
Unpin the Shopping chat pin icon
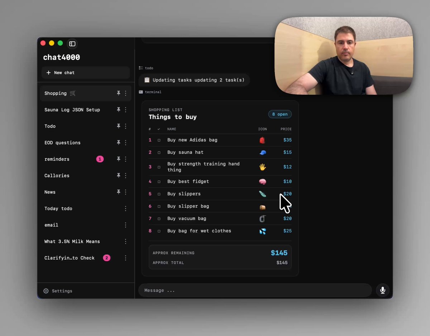tap(118, 93)
